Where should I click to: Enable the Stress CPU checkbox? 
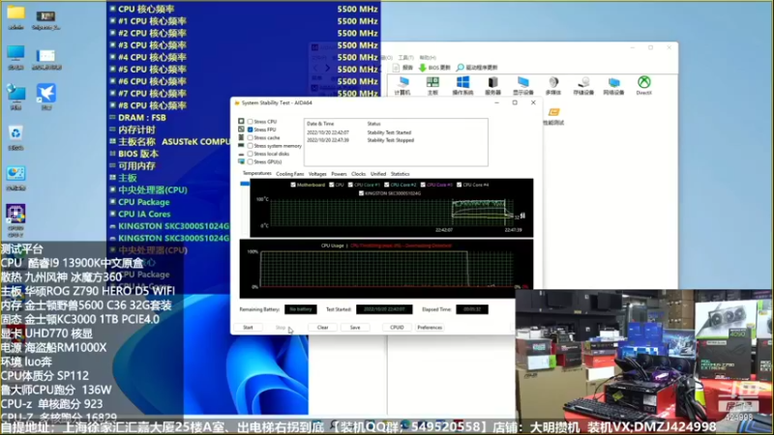coord(251,122)
